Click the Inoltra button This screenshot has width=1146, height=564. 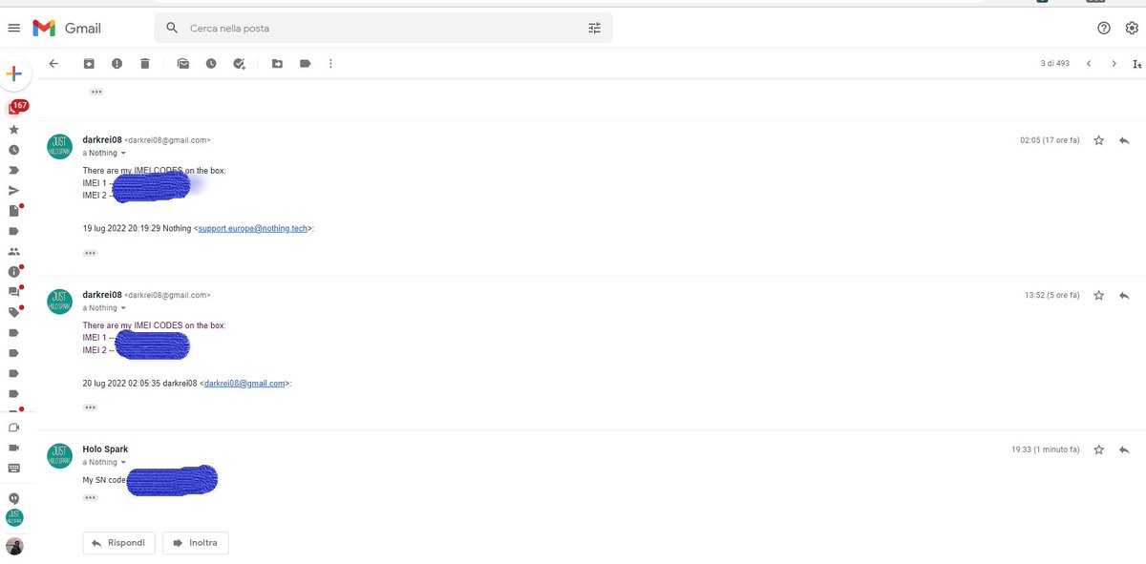click(x=196, y=543)
